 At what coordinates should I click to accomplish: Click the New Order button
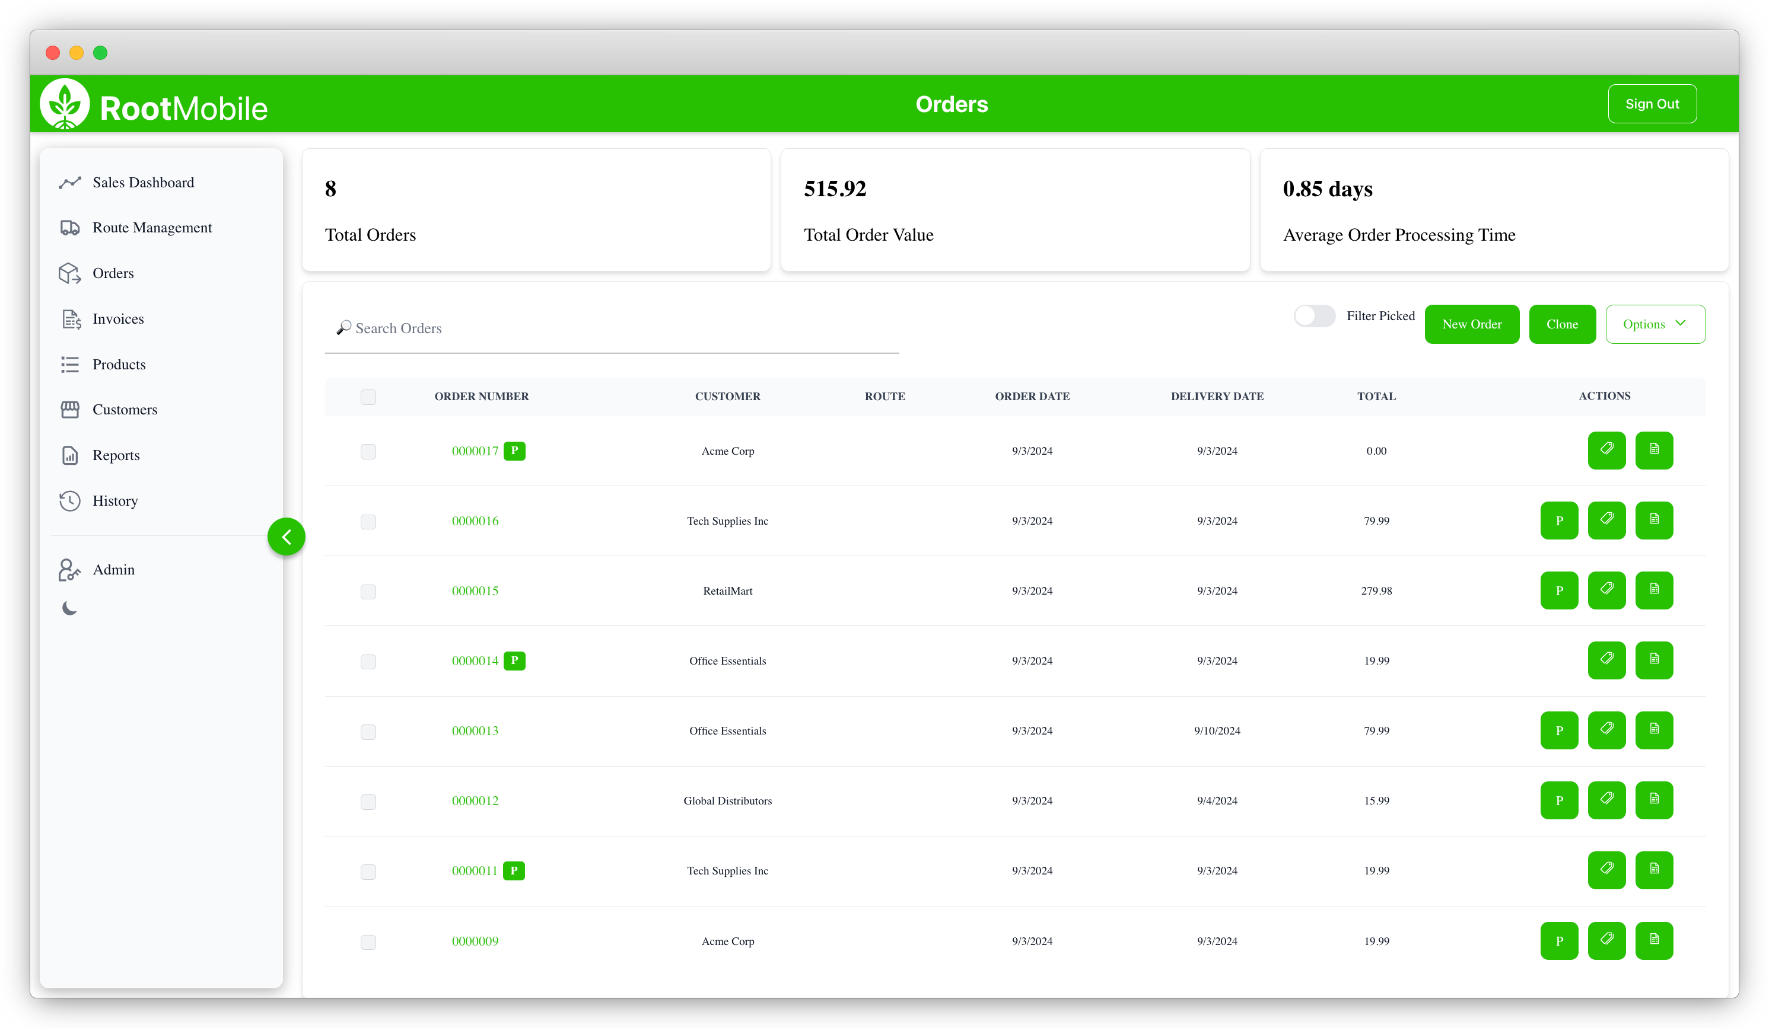(x=1471, y=324)
